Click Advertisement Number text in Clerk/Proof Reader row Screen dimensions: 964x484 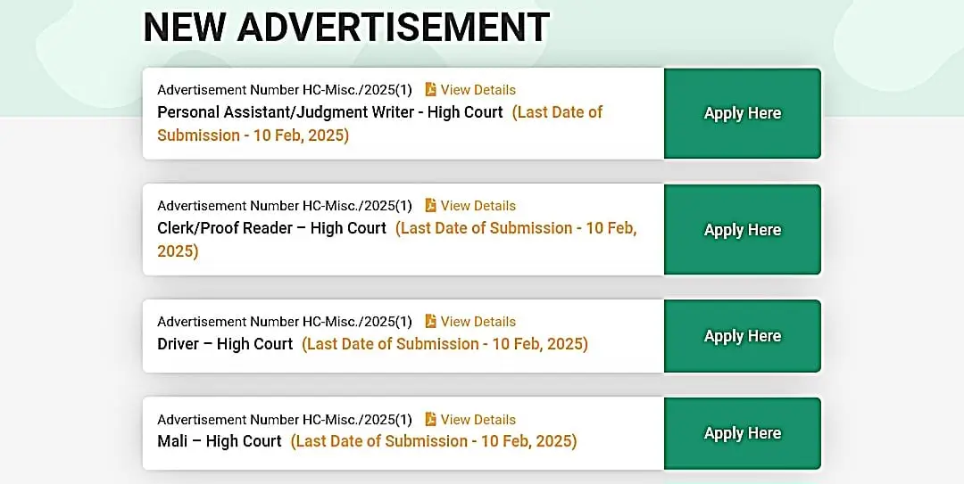[285, 206]
